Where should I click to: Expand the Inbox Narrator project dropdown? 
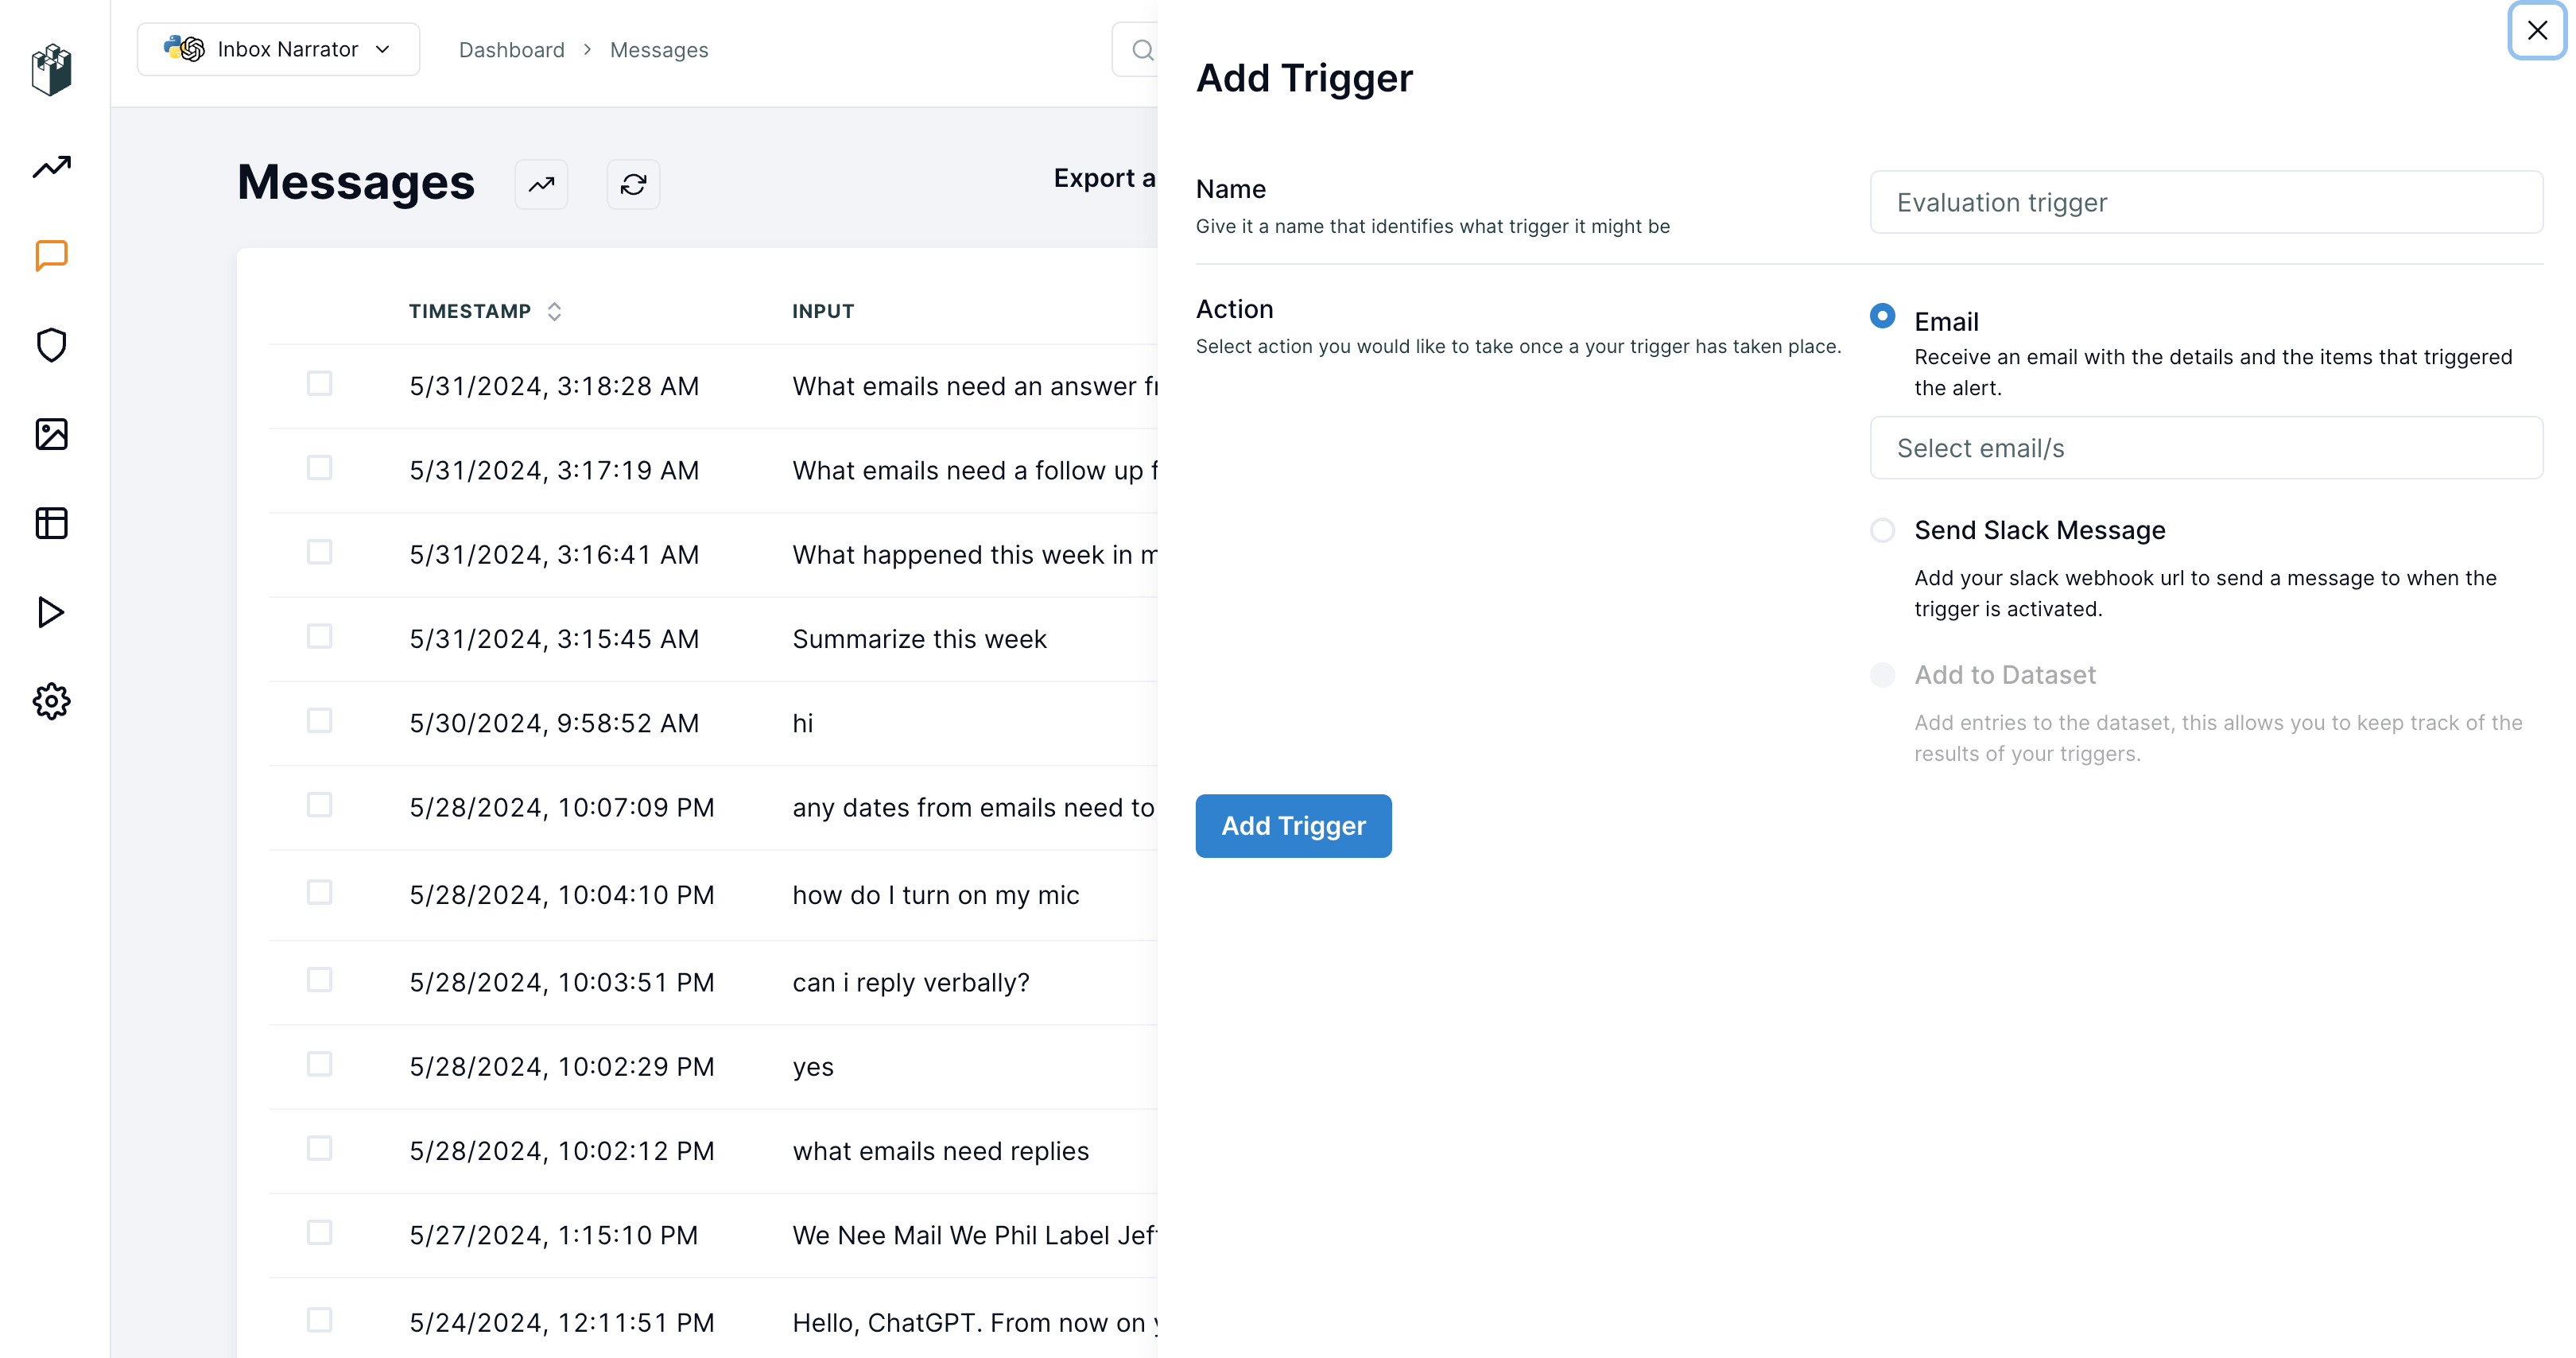point(278,49)
